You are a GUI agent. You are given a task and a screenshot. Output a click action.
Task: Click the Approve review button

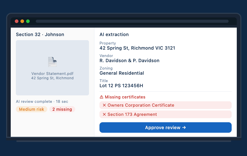165,127
